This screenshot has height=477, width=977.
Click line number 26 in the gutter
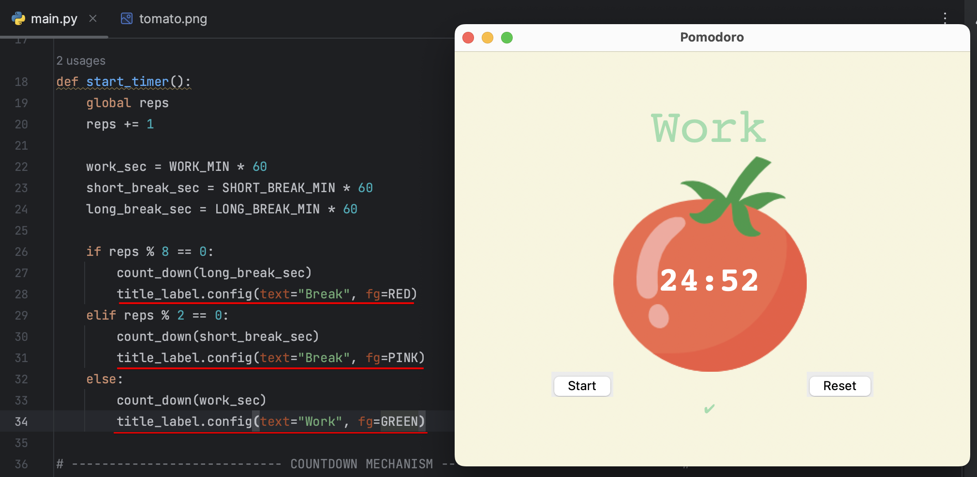click(21, 252)
